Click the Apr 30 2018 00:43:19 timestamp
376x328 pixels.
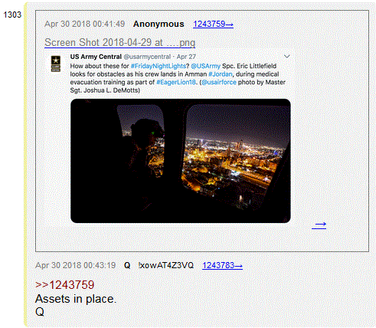75,265
